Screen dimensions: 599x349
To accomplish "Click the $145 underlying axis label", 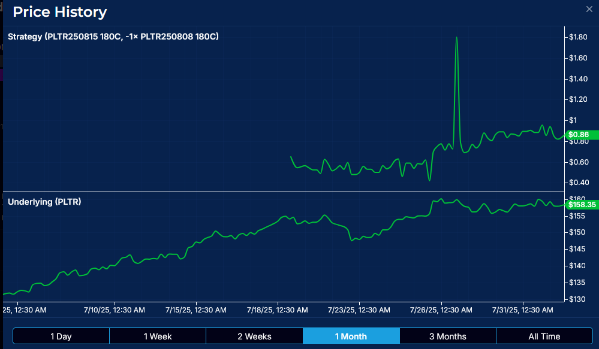I will tap(577, 249).
